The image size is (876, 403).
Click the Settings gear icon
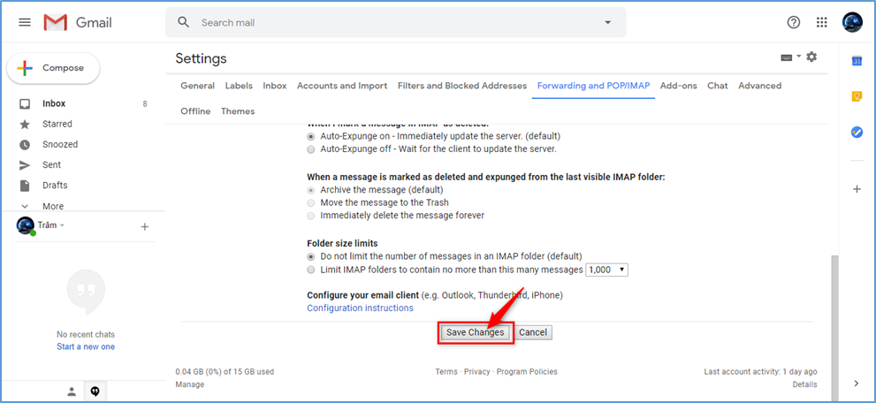click(x=811, y=57)
